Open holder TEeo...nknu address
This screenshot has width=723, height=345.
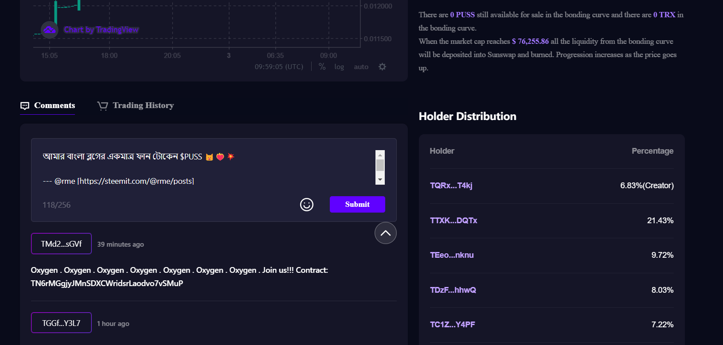point(452,255)
